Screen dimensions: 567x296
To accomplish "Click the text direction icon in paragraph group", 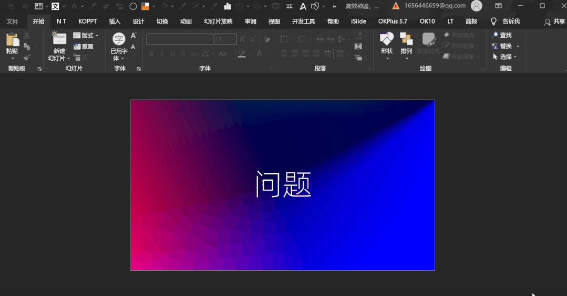I will coord(358,35).
